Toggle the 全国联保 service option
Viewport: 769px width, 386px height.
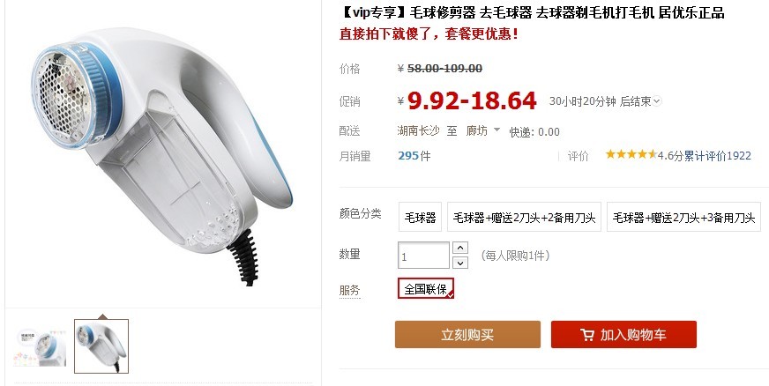click(426, 288)
